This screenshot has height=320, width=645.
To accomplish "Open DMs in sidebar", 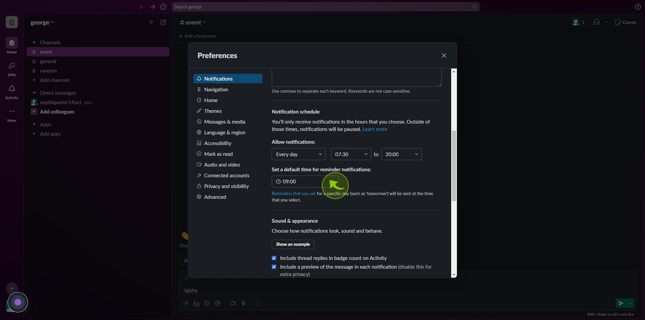I will 12,69.
